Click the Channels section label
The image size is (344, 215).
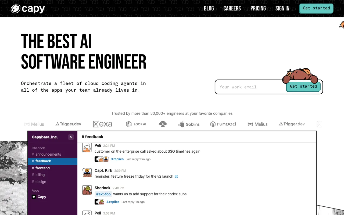[x=38, y=148]
